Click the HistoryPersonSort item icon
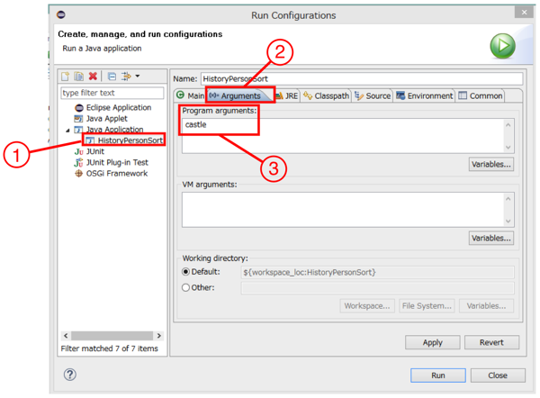The image size is (540, 398). (x=90, y=140)
